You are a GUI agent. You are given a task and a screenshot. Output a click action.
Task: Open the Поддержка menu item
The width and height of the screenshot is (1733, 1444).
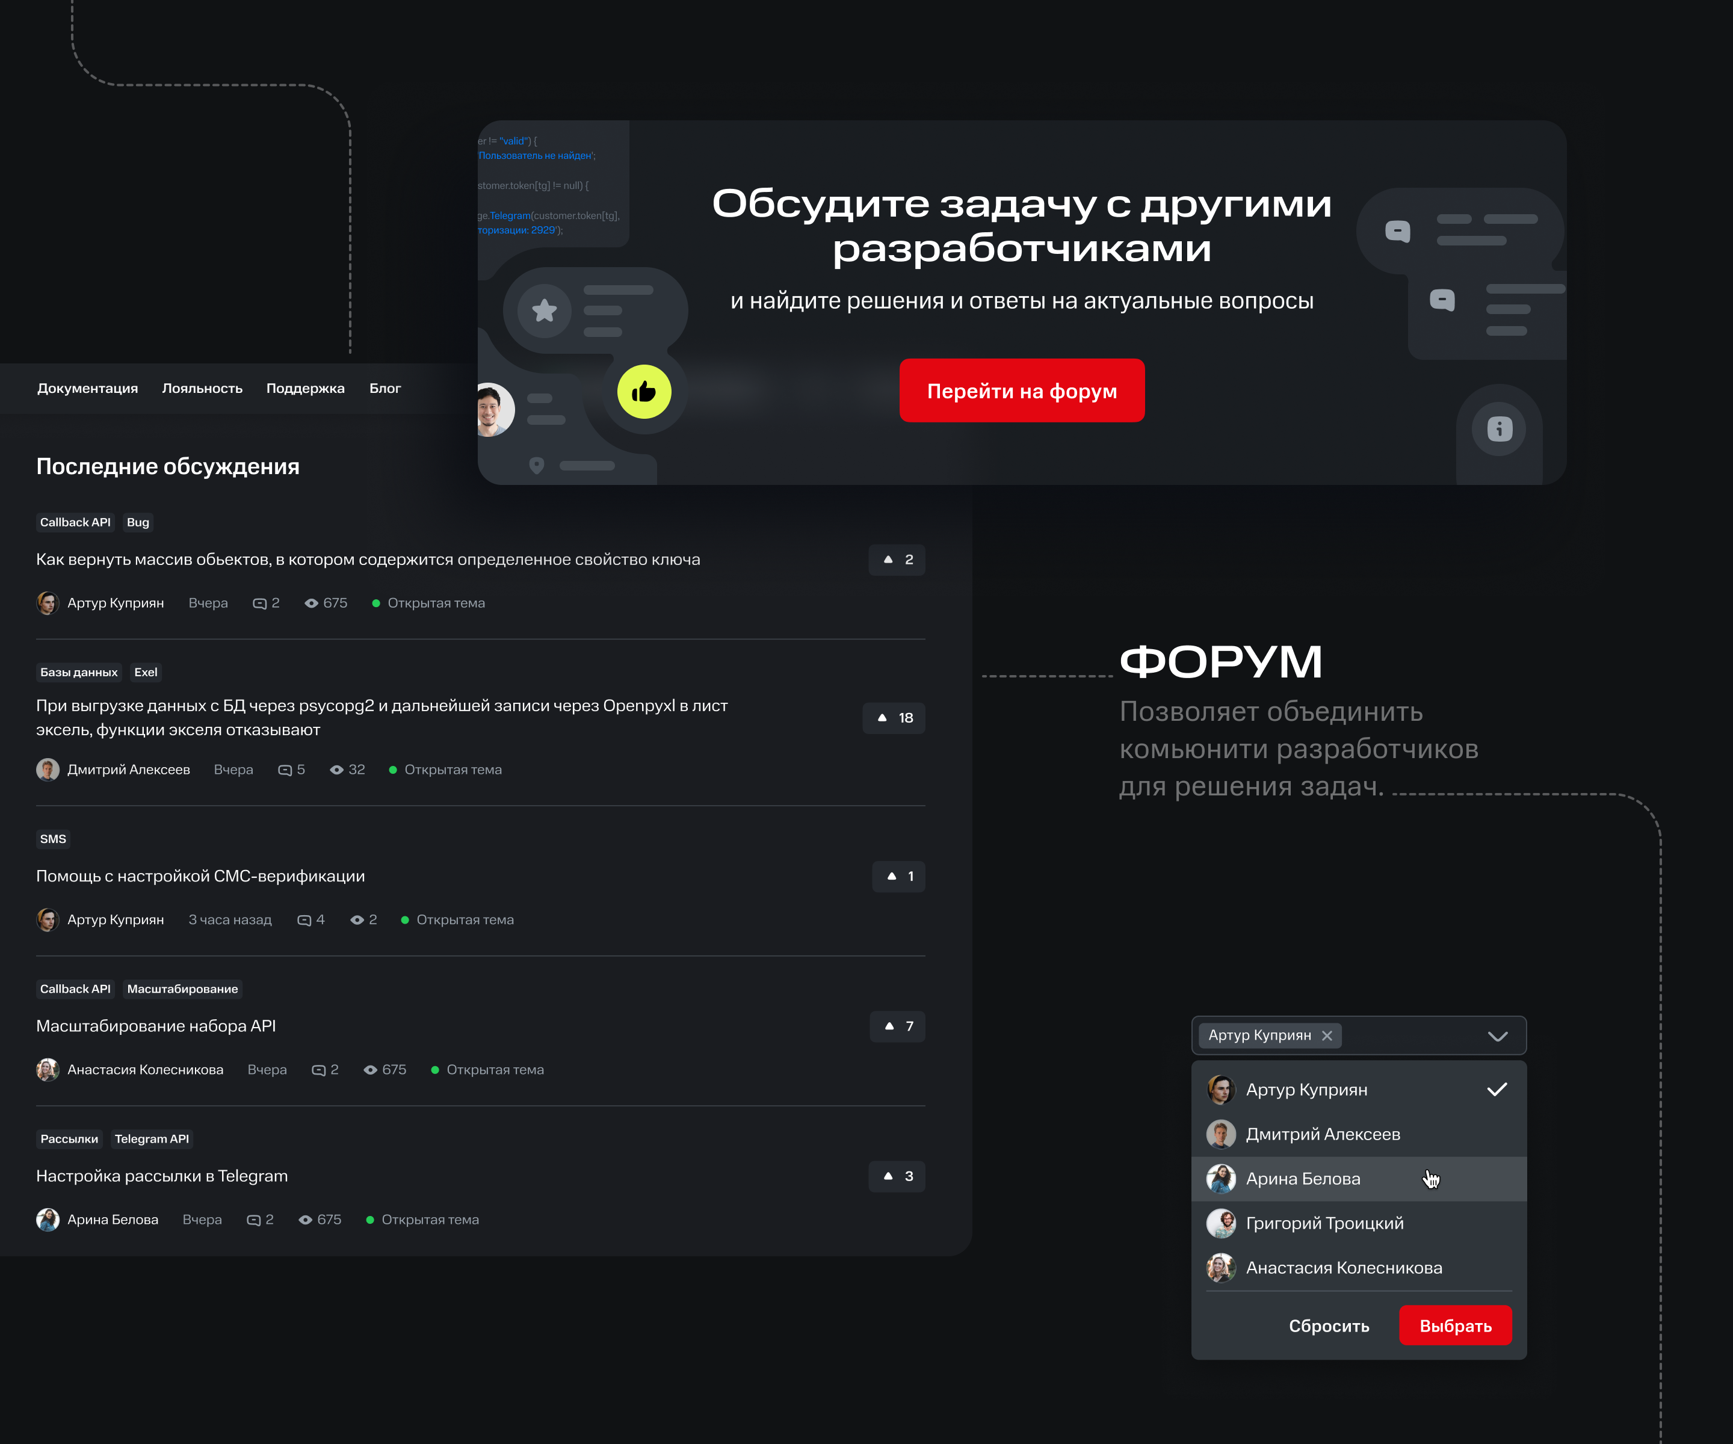(x=305, y=388)
